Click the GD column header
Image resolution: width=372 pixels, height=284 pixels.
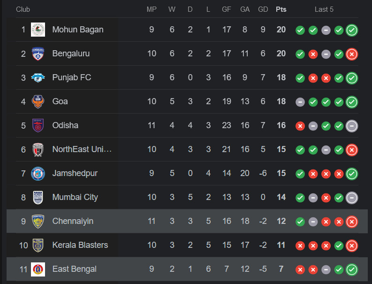263,9
